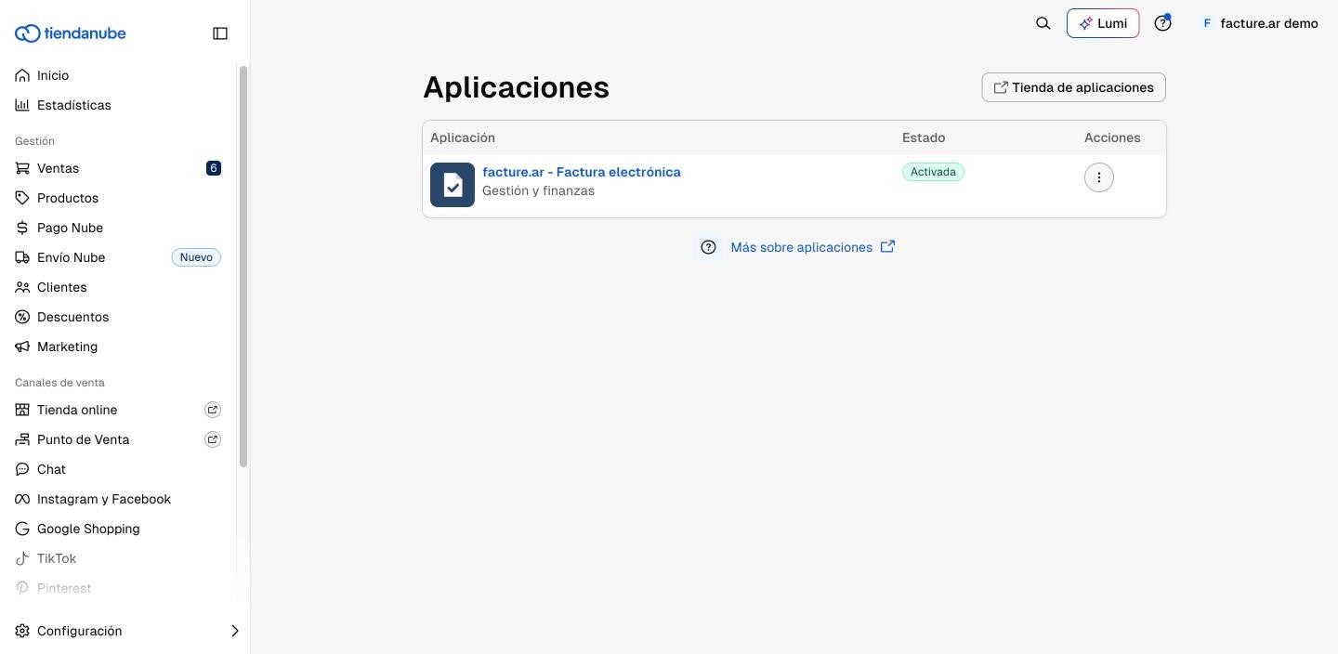This screenshot has height=654, width=1338.
Task: Click the Gestión y finanzas category text
Action: point(538,190)
